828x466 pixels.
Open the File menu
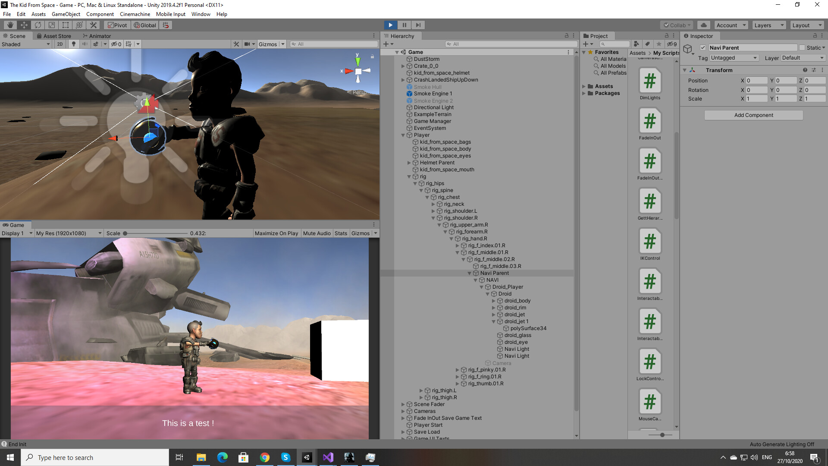(x=7, y=14)
